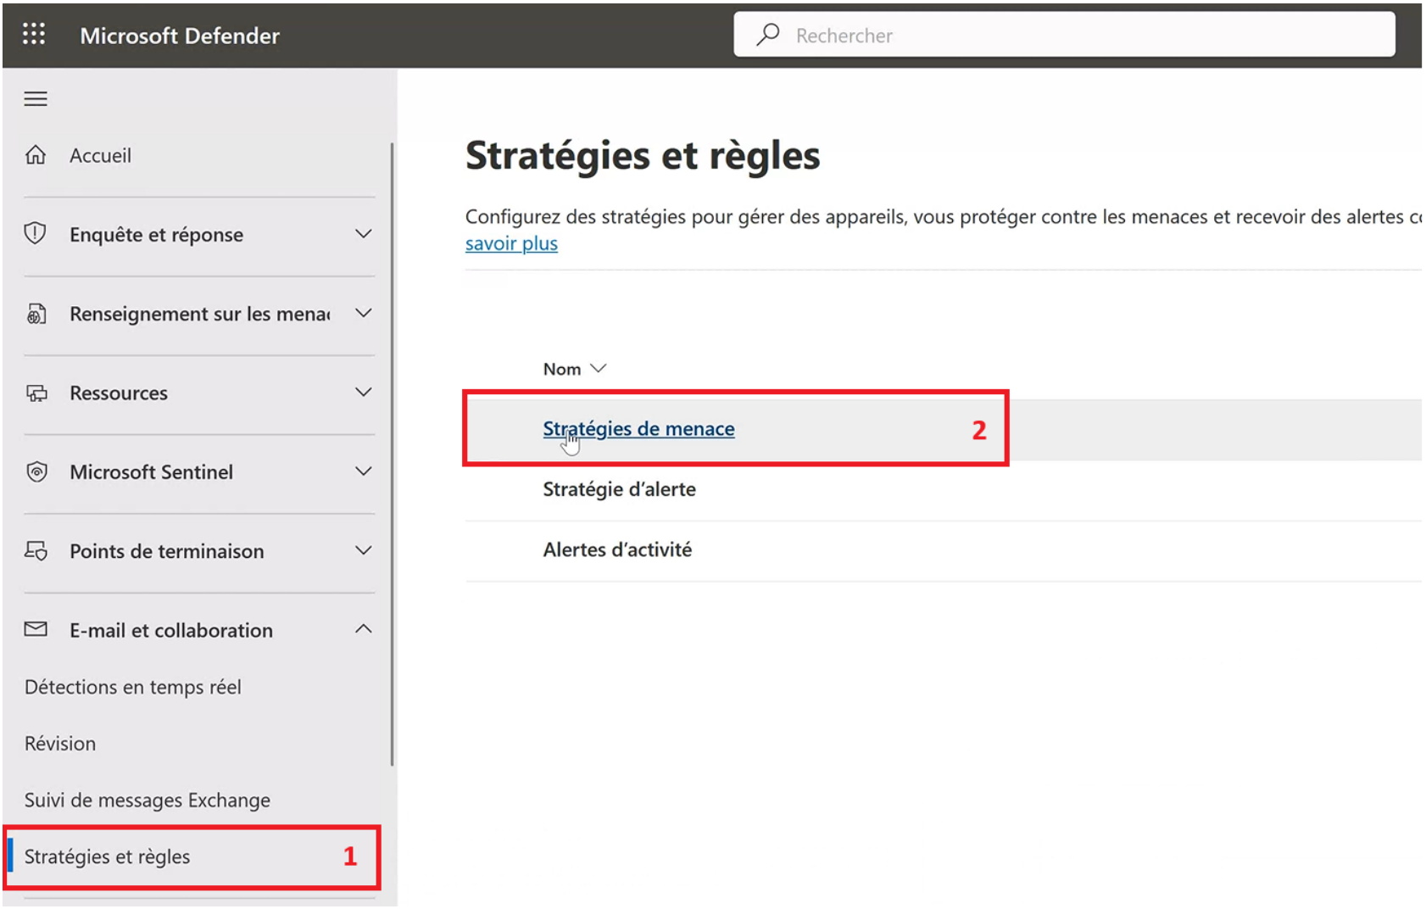Screen dimensions: 1426x909
Task: Click the search magnifier icon
Action: (x=767, y=35)
